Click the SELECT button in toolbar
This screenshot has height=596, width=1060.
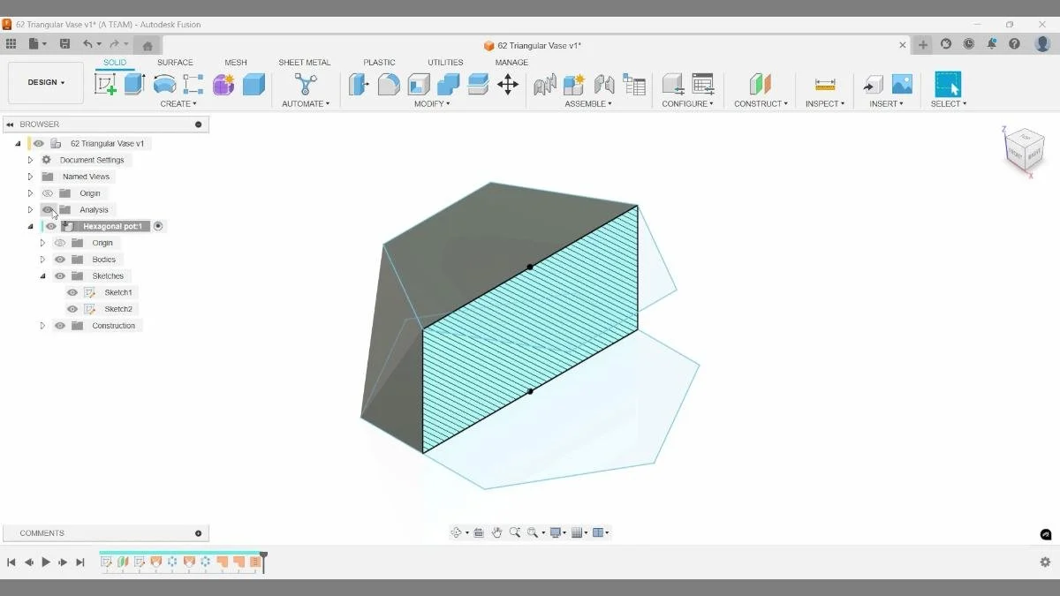click(948, 84)
